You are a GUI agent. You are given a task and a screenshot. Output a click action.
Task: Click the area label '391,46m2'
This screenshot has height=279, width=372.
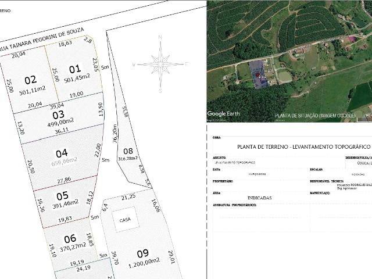tap(66, 205)
